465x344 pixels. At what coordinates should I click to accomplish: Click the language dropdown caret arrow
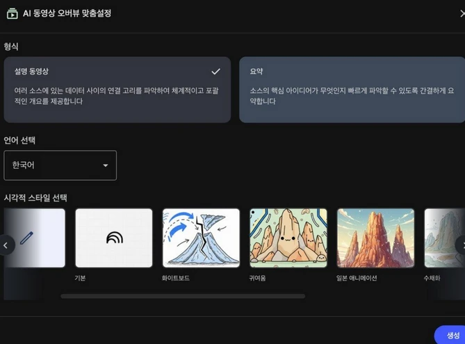[106, 165]
